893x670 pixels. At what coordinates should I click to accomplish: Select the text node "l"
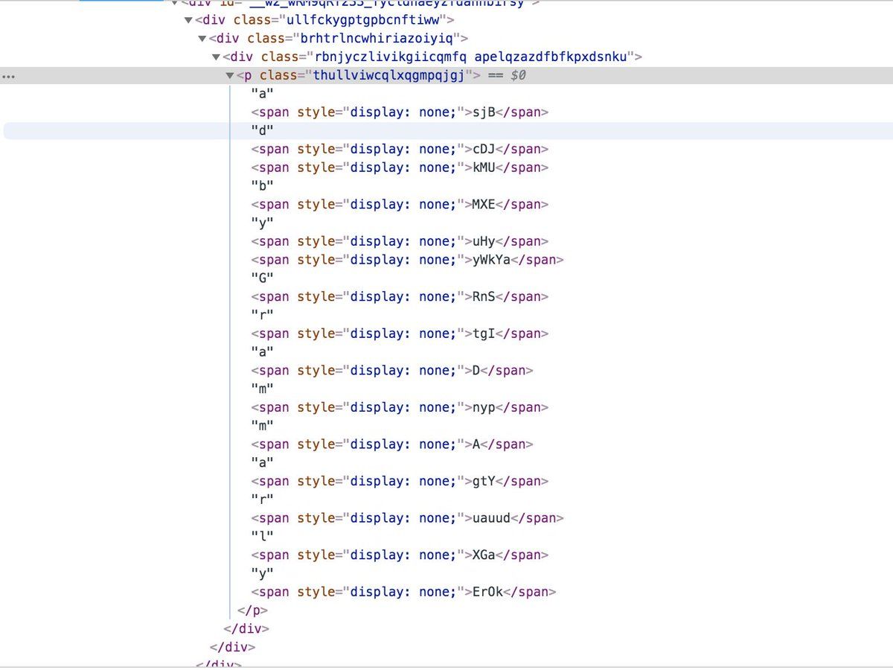tap(263, 537)
